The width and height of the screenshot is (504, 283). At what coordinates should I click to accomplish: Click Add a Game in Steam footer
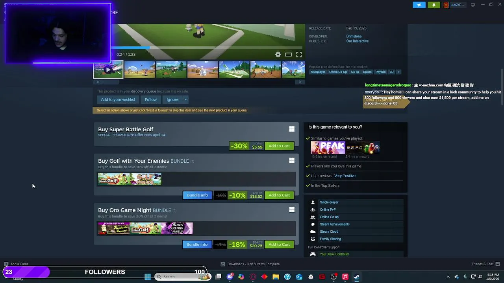[x=16, y=264]
